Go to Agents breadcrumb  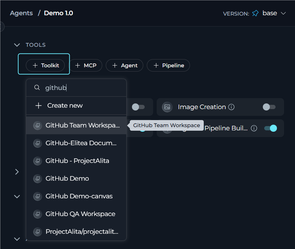click(x=21, y=13)
